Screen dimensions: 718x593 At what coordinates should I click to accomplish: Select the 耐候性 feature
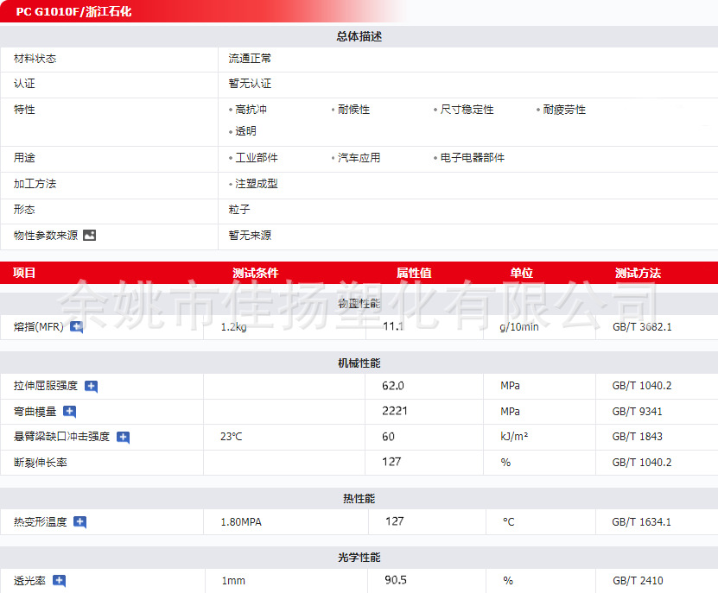pyautogui.click(x=353, y=110)
